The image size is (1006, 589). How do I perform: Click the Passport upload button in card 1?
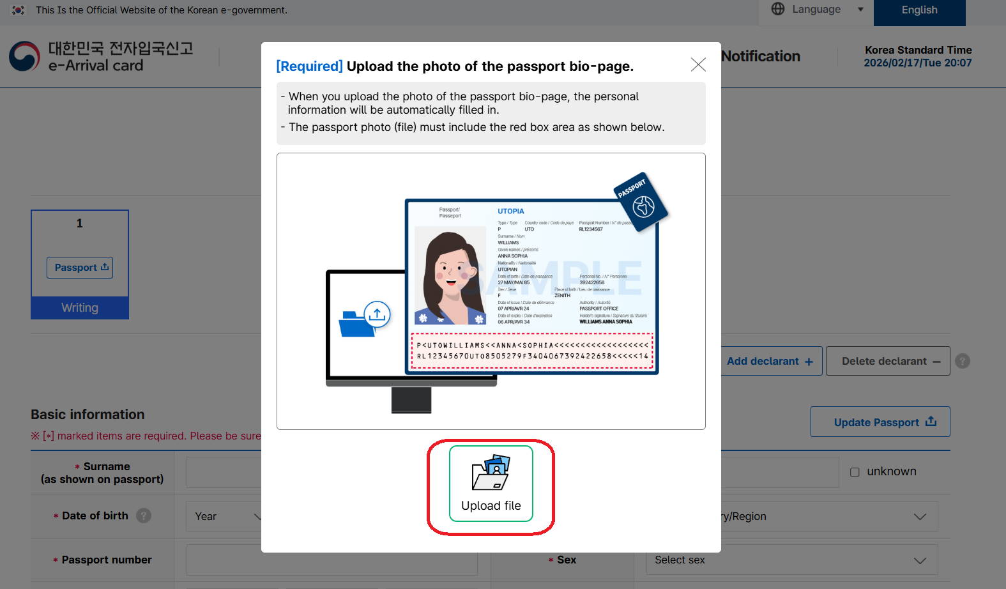point(80,268)
